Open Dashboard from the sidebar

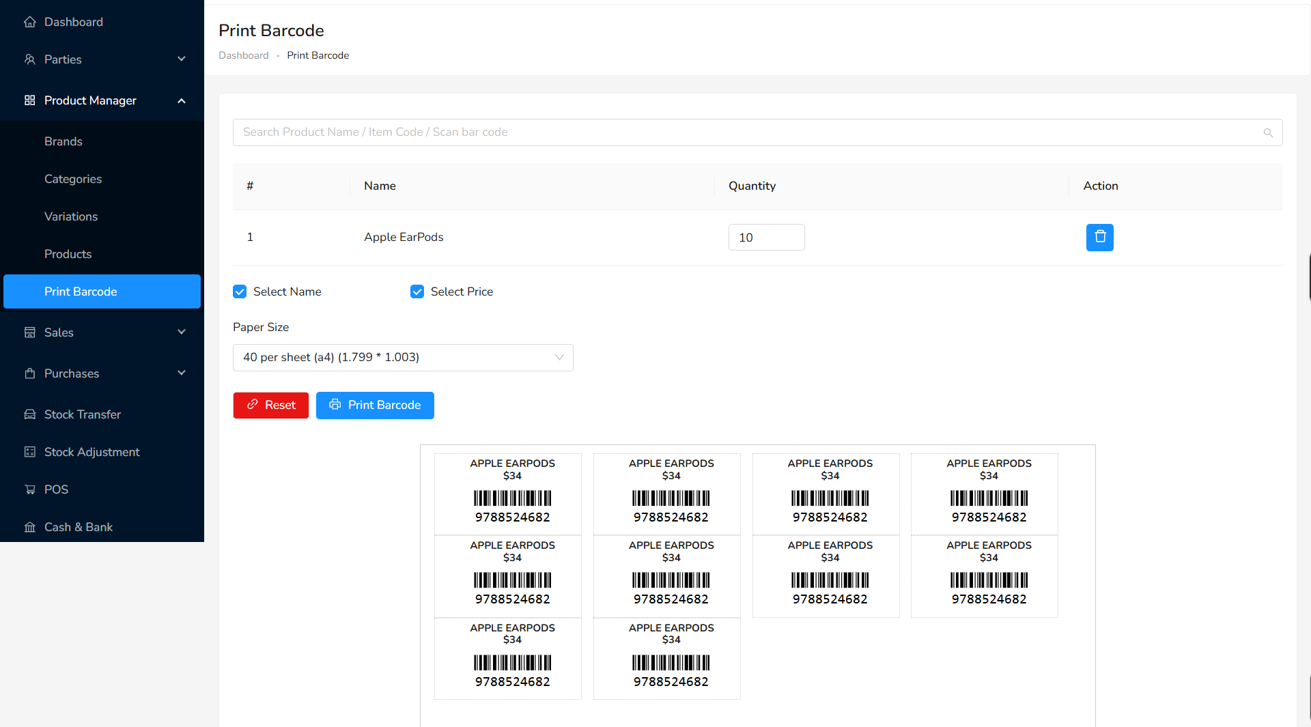[x=102, y=22]
